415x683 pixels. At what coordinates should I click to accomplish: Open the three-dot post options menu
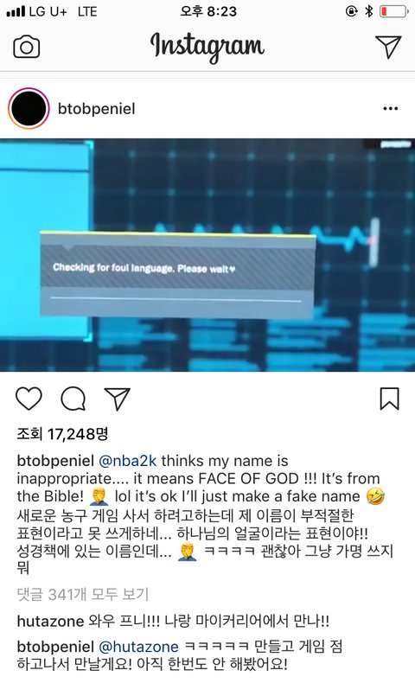390,108
